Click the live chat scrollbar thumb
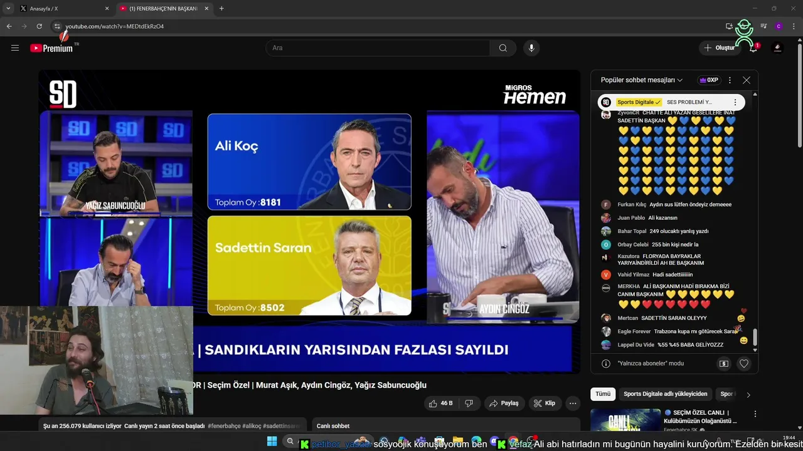The width and height of the screenshot is (803, 451). (x=755, y=336)
